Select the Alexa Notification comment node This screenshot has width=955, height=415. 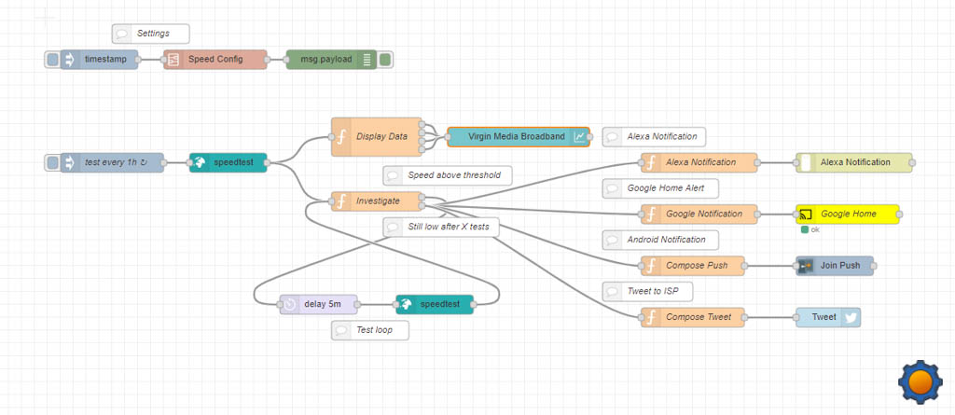[x=654, y=136]
